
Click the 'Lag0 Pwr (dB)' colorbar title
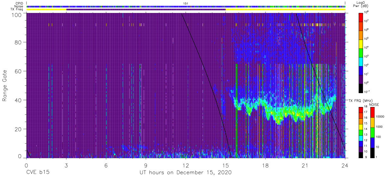pyautogui.click(x=361, y=4)
